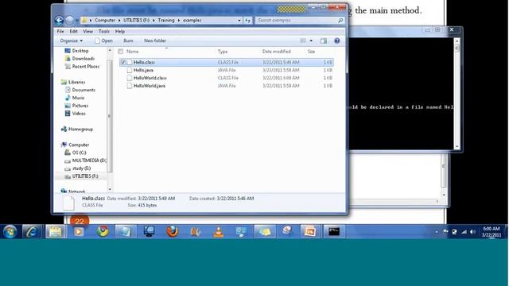
Task: Sort by the Size column header
Action: pyautogui.click(x=311, y=52)
